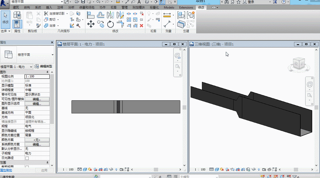Use the Trim/Extend to Corner tool

coord(120,24)
